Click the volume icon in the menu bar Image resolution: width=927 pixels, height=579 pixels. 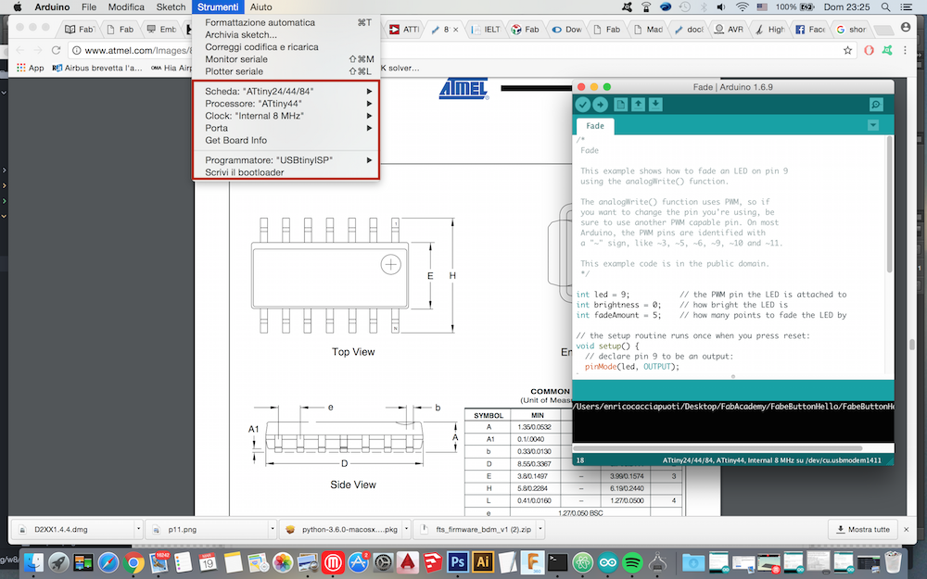click(x=721, y=7)
